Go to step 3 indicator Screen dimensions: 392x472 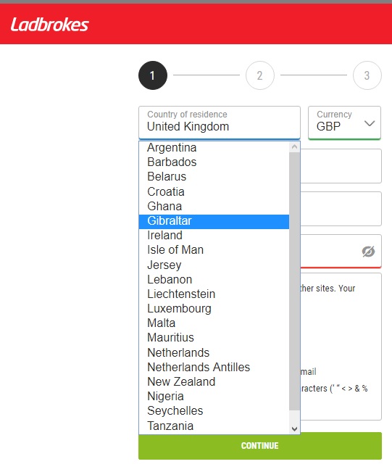(x=367, y=75)
